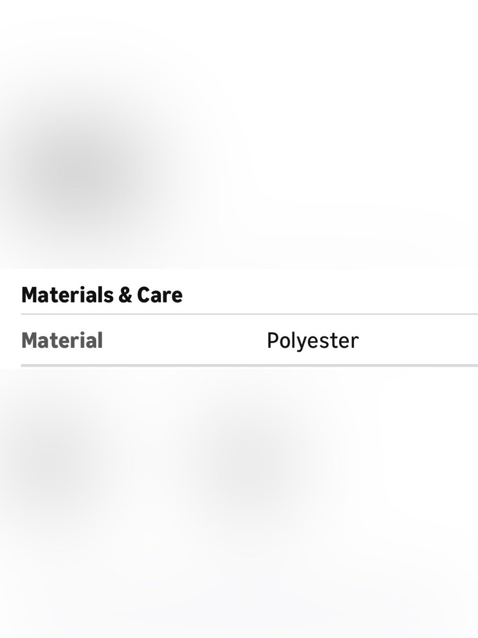This screenshot has height=638, width=478.
Task: Click the empty space right of Polyester
Action: coord(418,341)
